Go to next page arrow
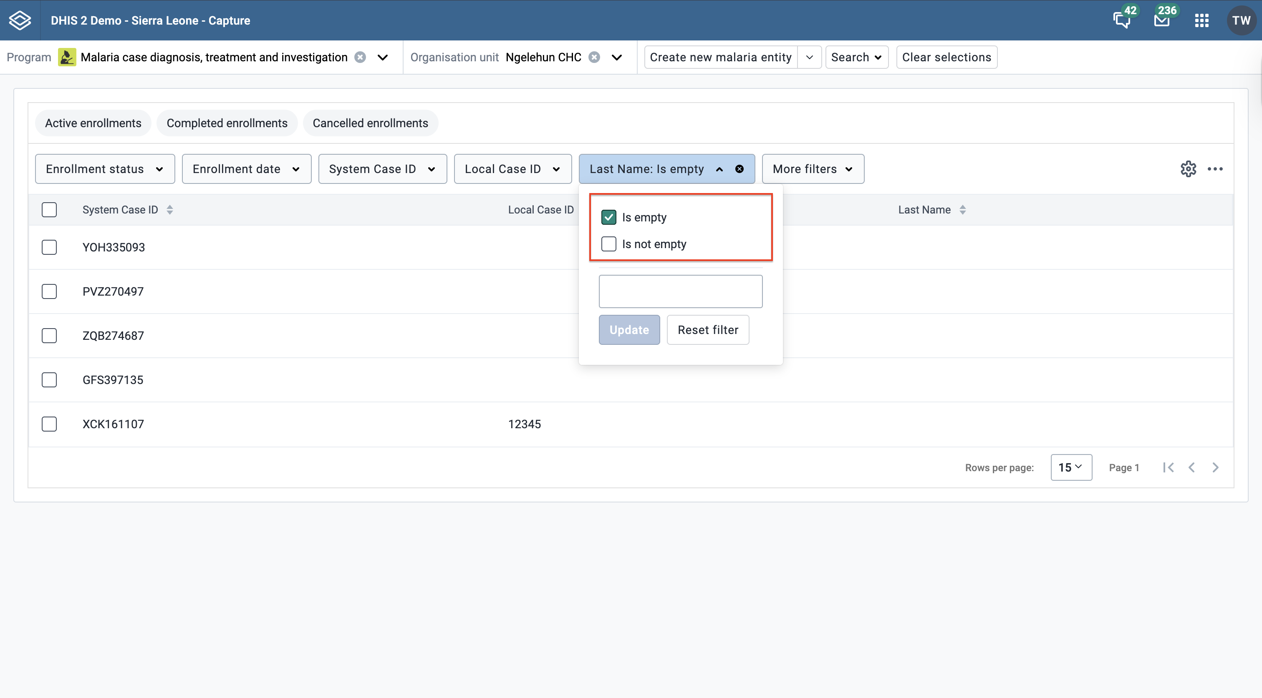 (x=1215, y=467)
